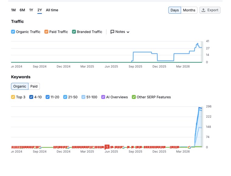Click the 222 axis value on Keywords chart
The image size is (231, 176).
pos(209,117)
